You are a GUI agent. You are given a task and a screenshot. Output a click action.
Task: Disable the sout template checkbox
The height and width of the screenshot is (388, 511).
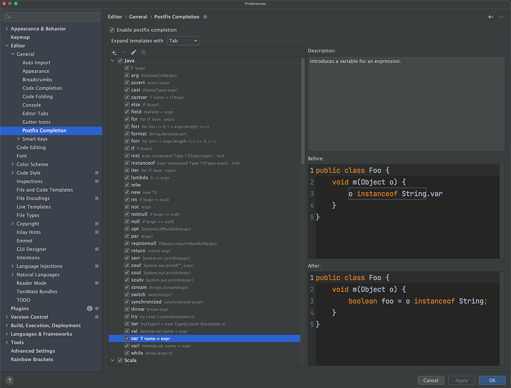point(127,273)
